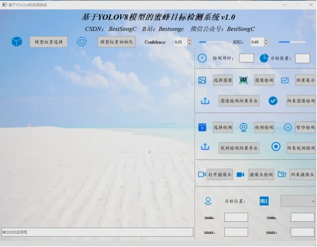Click 模型权重选择 button
This screenshot has width=317, height=247.
[x=49, y=42]
